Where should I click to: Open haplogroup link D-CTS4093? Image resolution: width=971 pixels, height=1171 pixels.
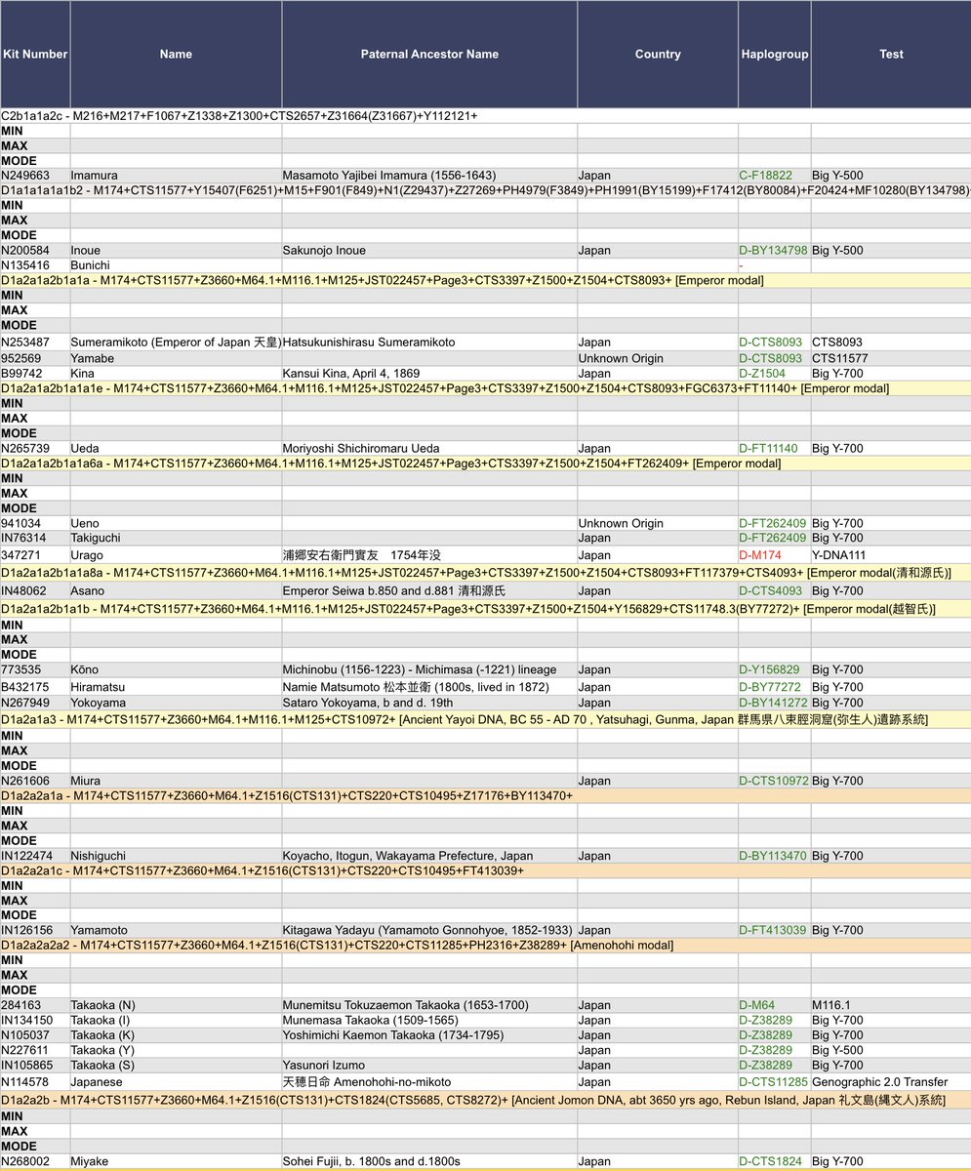(771, 591)
